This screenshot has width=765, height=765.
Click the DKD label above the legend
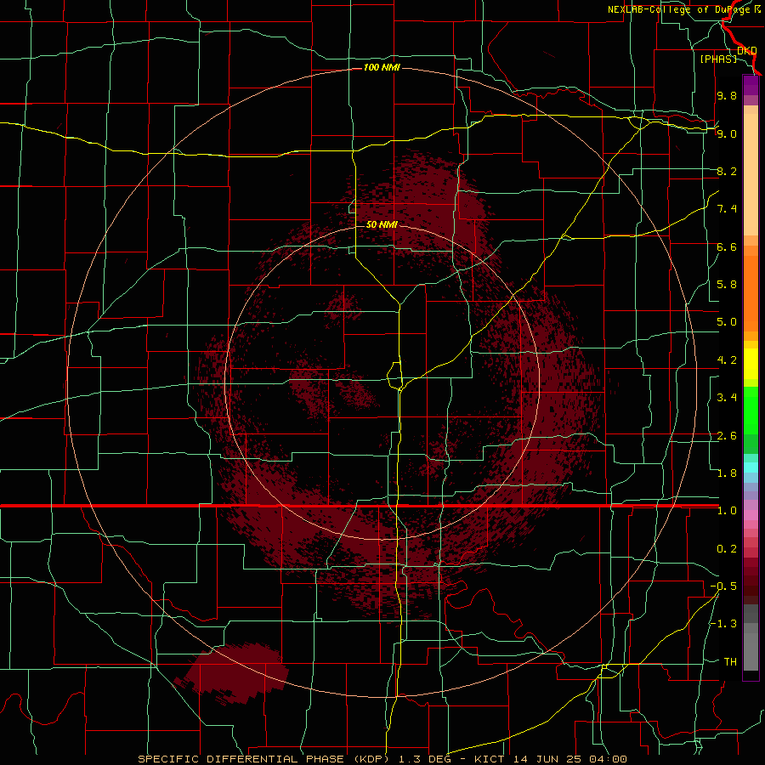(x=746, y=50)
